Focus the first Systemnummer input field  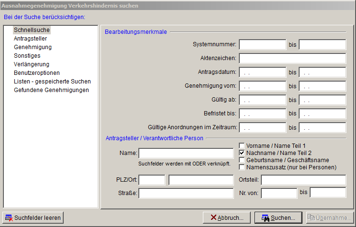coord(262,45)
